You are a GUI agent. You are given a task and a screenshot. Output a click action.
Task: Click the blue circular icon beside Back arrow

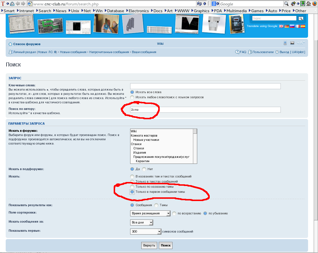[x=12, y=4]
